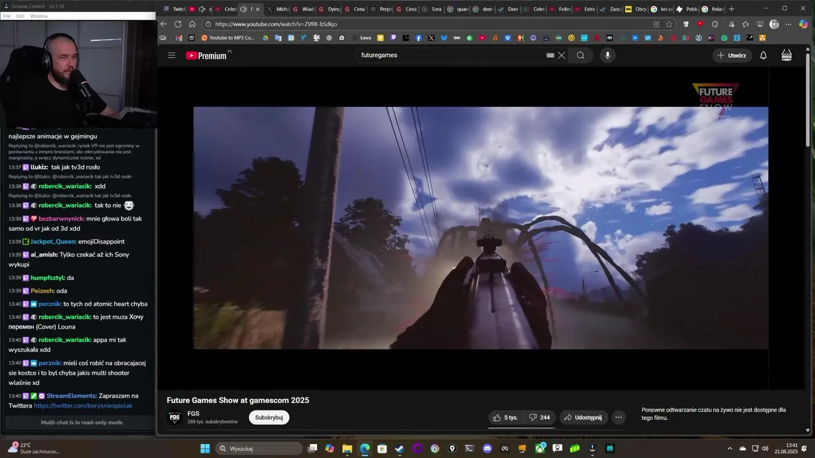Image resolution: width=815 pixels, height=458 pixels.
Task: Click bezbarwnynick username in chat
Action: pyautogui.click(x=61, y=219)
